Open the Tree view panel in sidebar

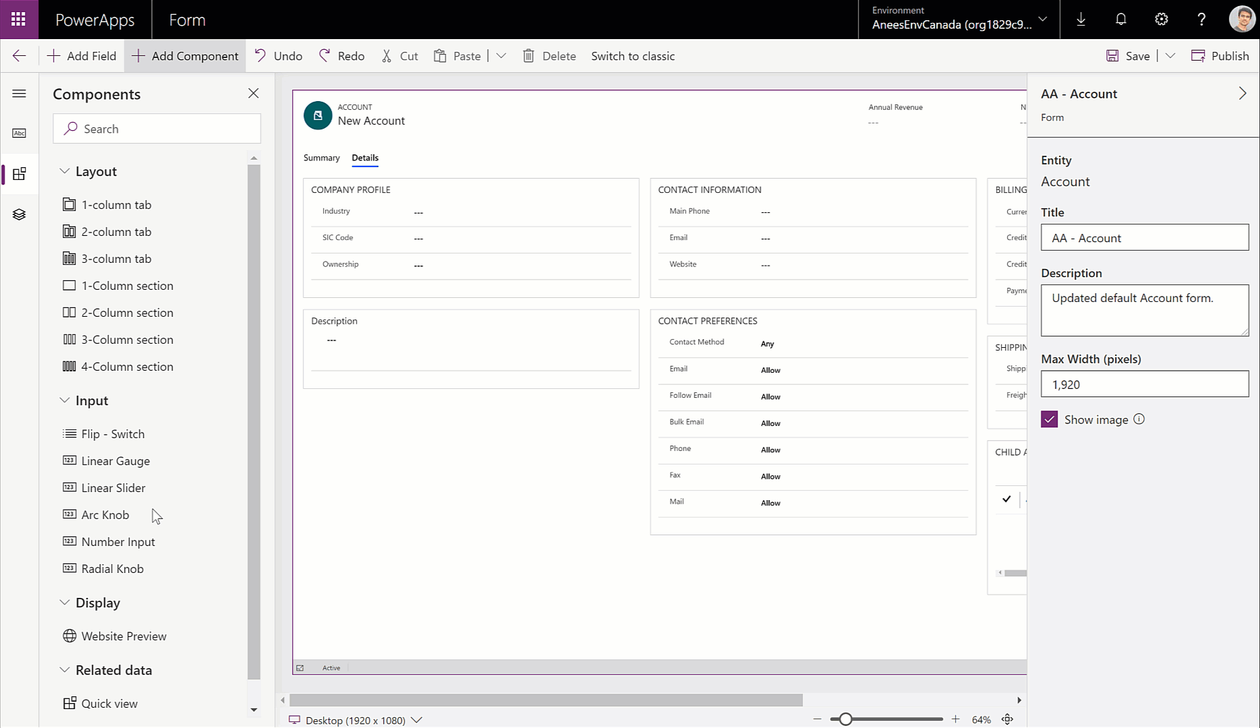[19, 214]
